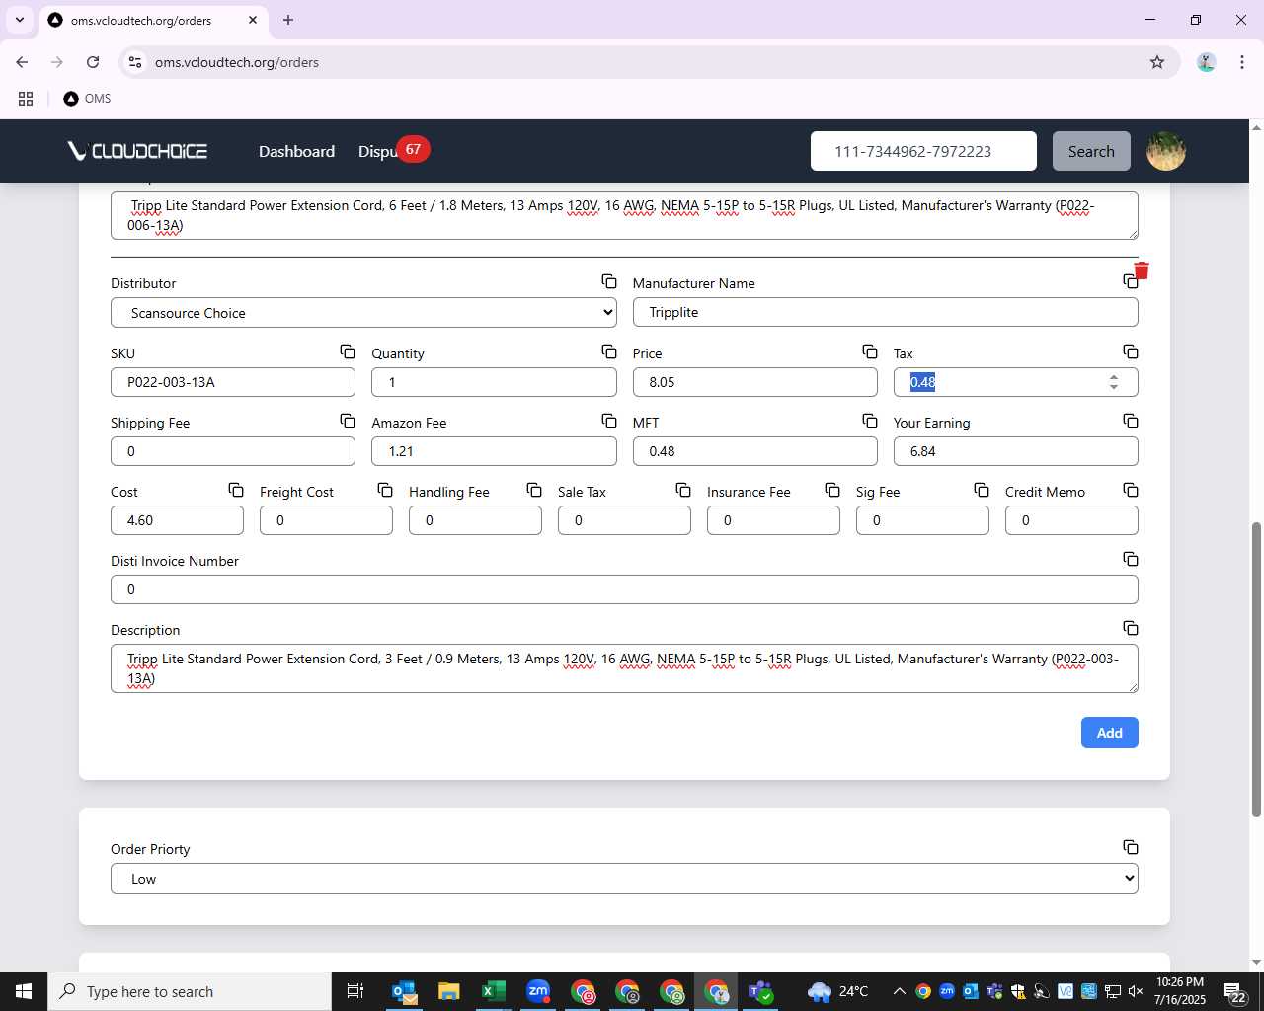The width and height of the screenshot is (1264, 1011).
Task: Copy the Your Earning value
Action: 1131,421
